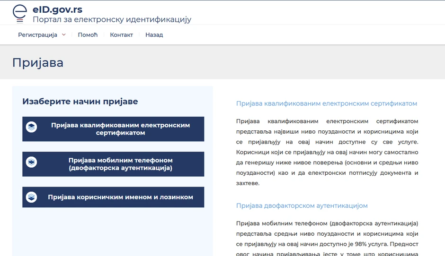This screenshot has height=256, width=445.
Task: Click the layers icon on the mobile phone login button
Action: (31, 162)
